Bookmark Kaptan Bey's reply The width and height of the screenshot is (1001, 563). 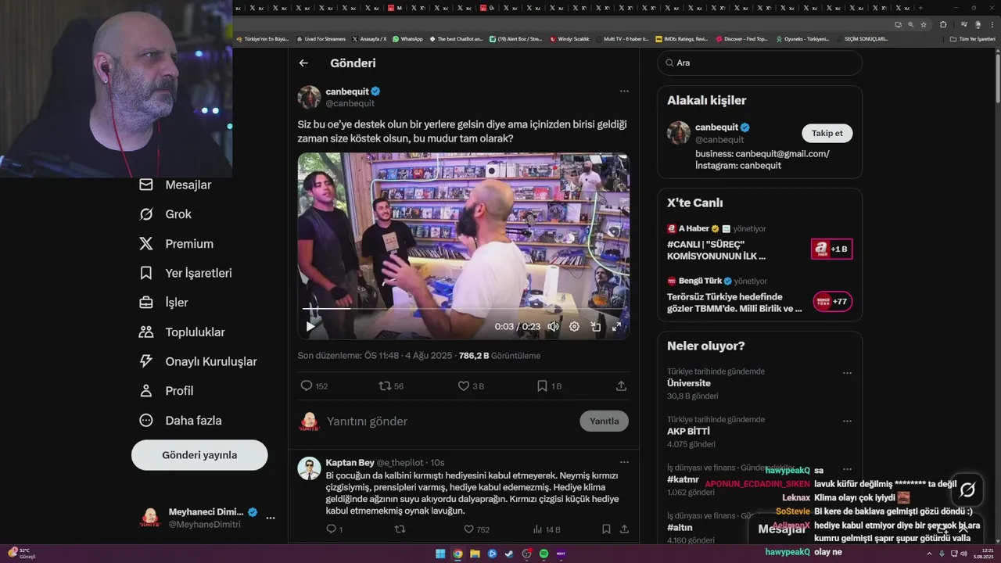click(x=606, y=529)
